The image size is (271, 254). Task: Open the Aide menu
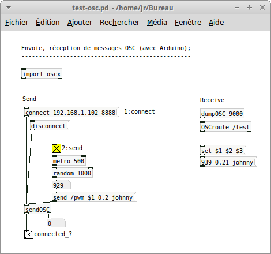216,23
